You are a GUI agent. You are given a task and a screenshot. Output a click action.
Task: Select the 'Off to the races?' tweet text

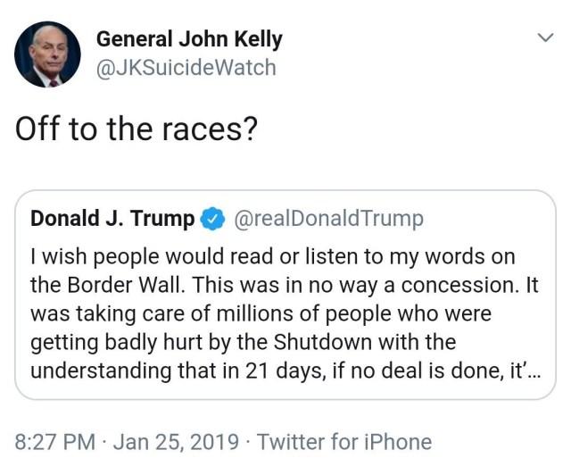coord(137,130)
